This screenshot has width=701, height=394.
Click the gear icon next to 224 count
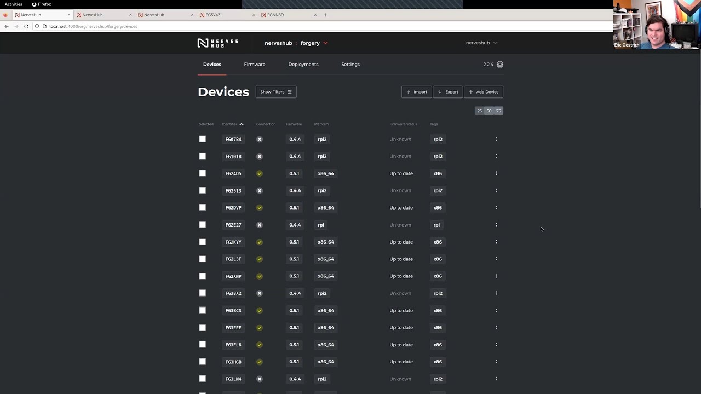[x=500, y=65]
